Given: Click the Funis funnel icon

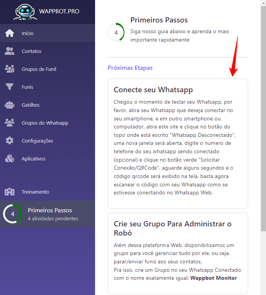Looking at the screenshot, I should tap(10, 87).
